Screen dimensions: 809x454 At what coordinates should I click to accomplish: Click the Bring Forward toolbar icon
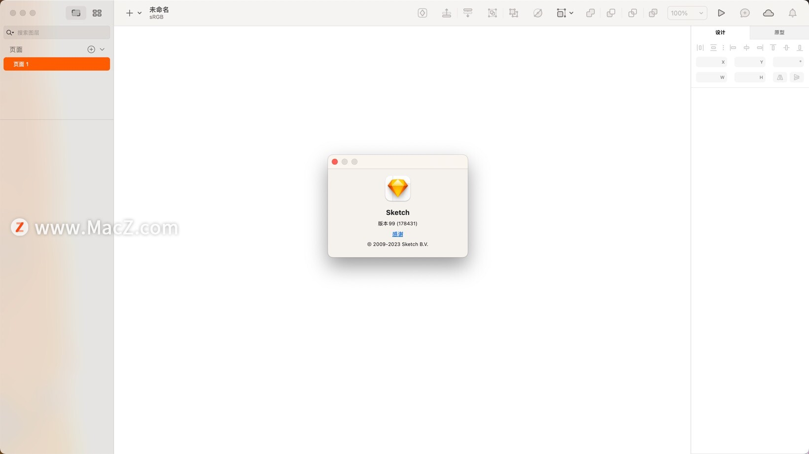click(447, 13)
